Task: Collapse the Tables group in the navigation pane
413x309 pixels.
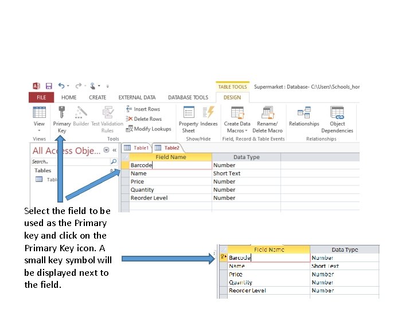Action: [112, 171]
